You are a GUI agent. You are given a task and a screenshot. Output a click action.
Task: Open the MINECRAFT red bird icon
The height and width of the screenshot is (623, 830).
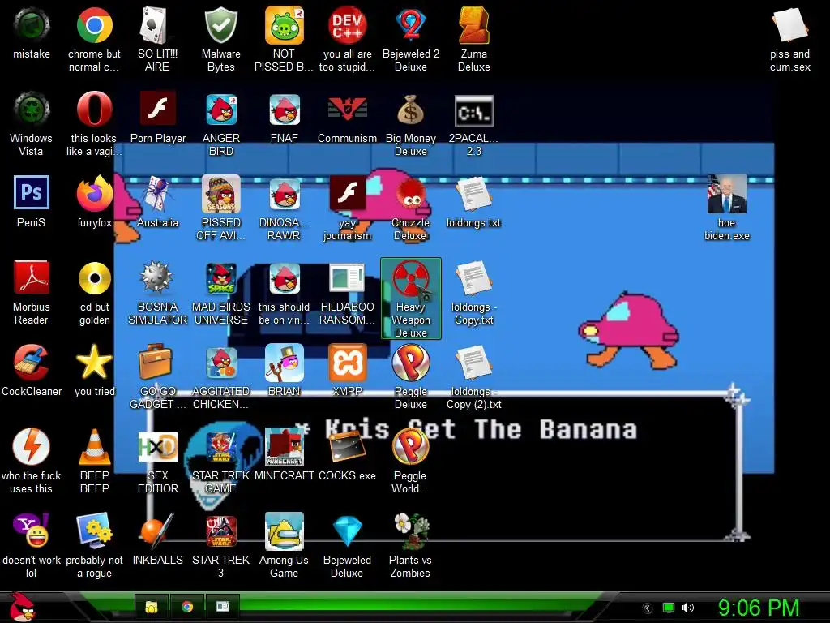click(x=285, y=447)
